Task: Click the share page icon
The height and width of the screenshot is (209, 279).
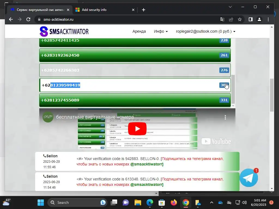Action: tap(231, 19)
